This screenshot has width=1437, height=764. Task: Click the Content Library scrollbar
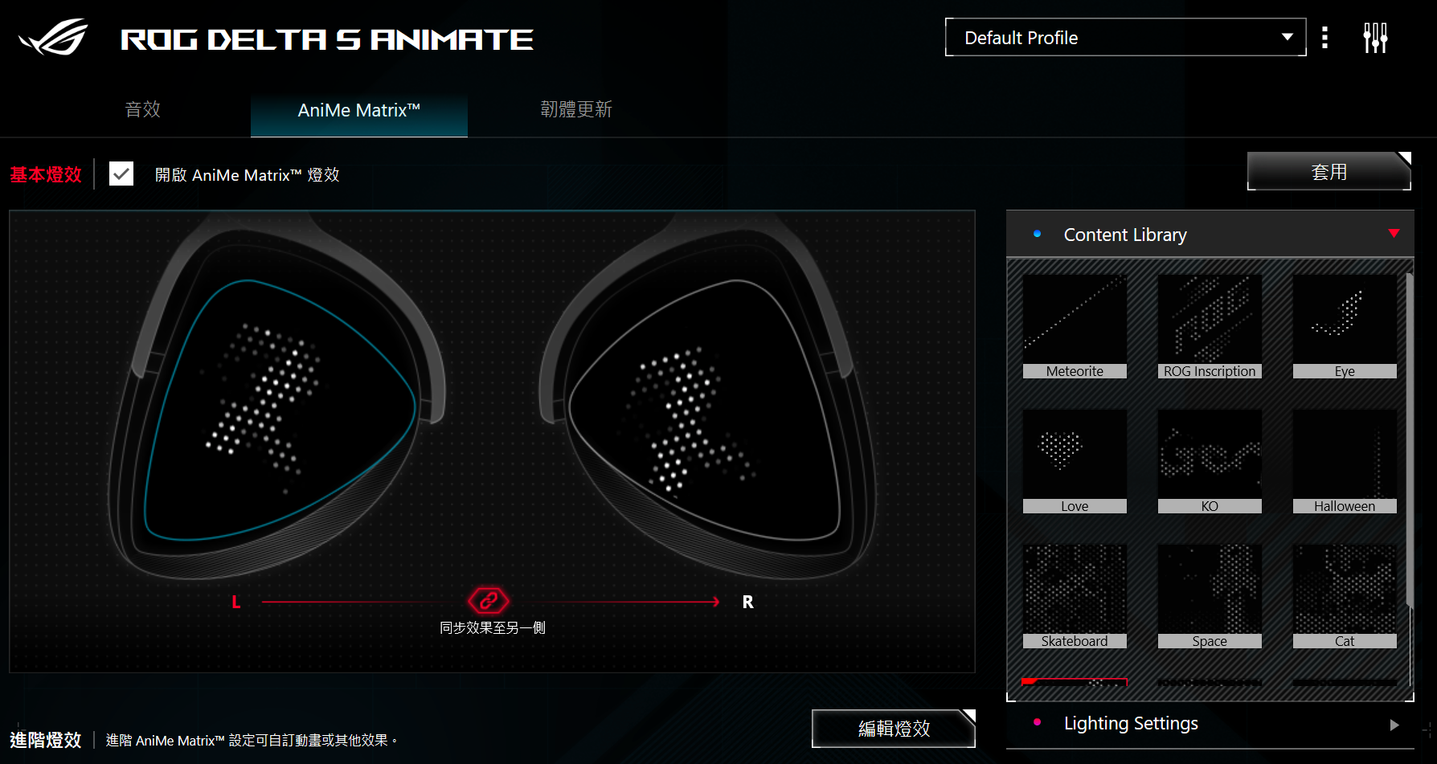[1409, 440]
